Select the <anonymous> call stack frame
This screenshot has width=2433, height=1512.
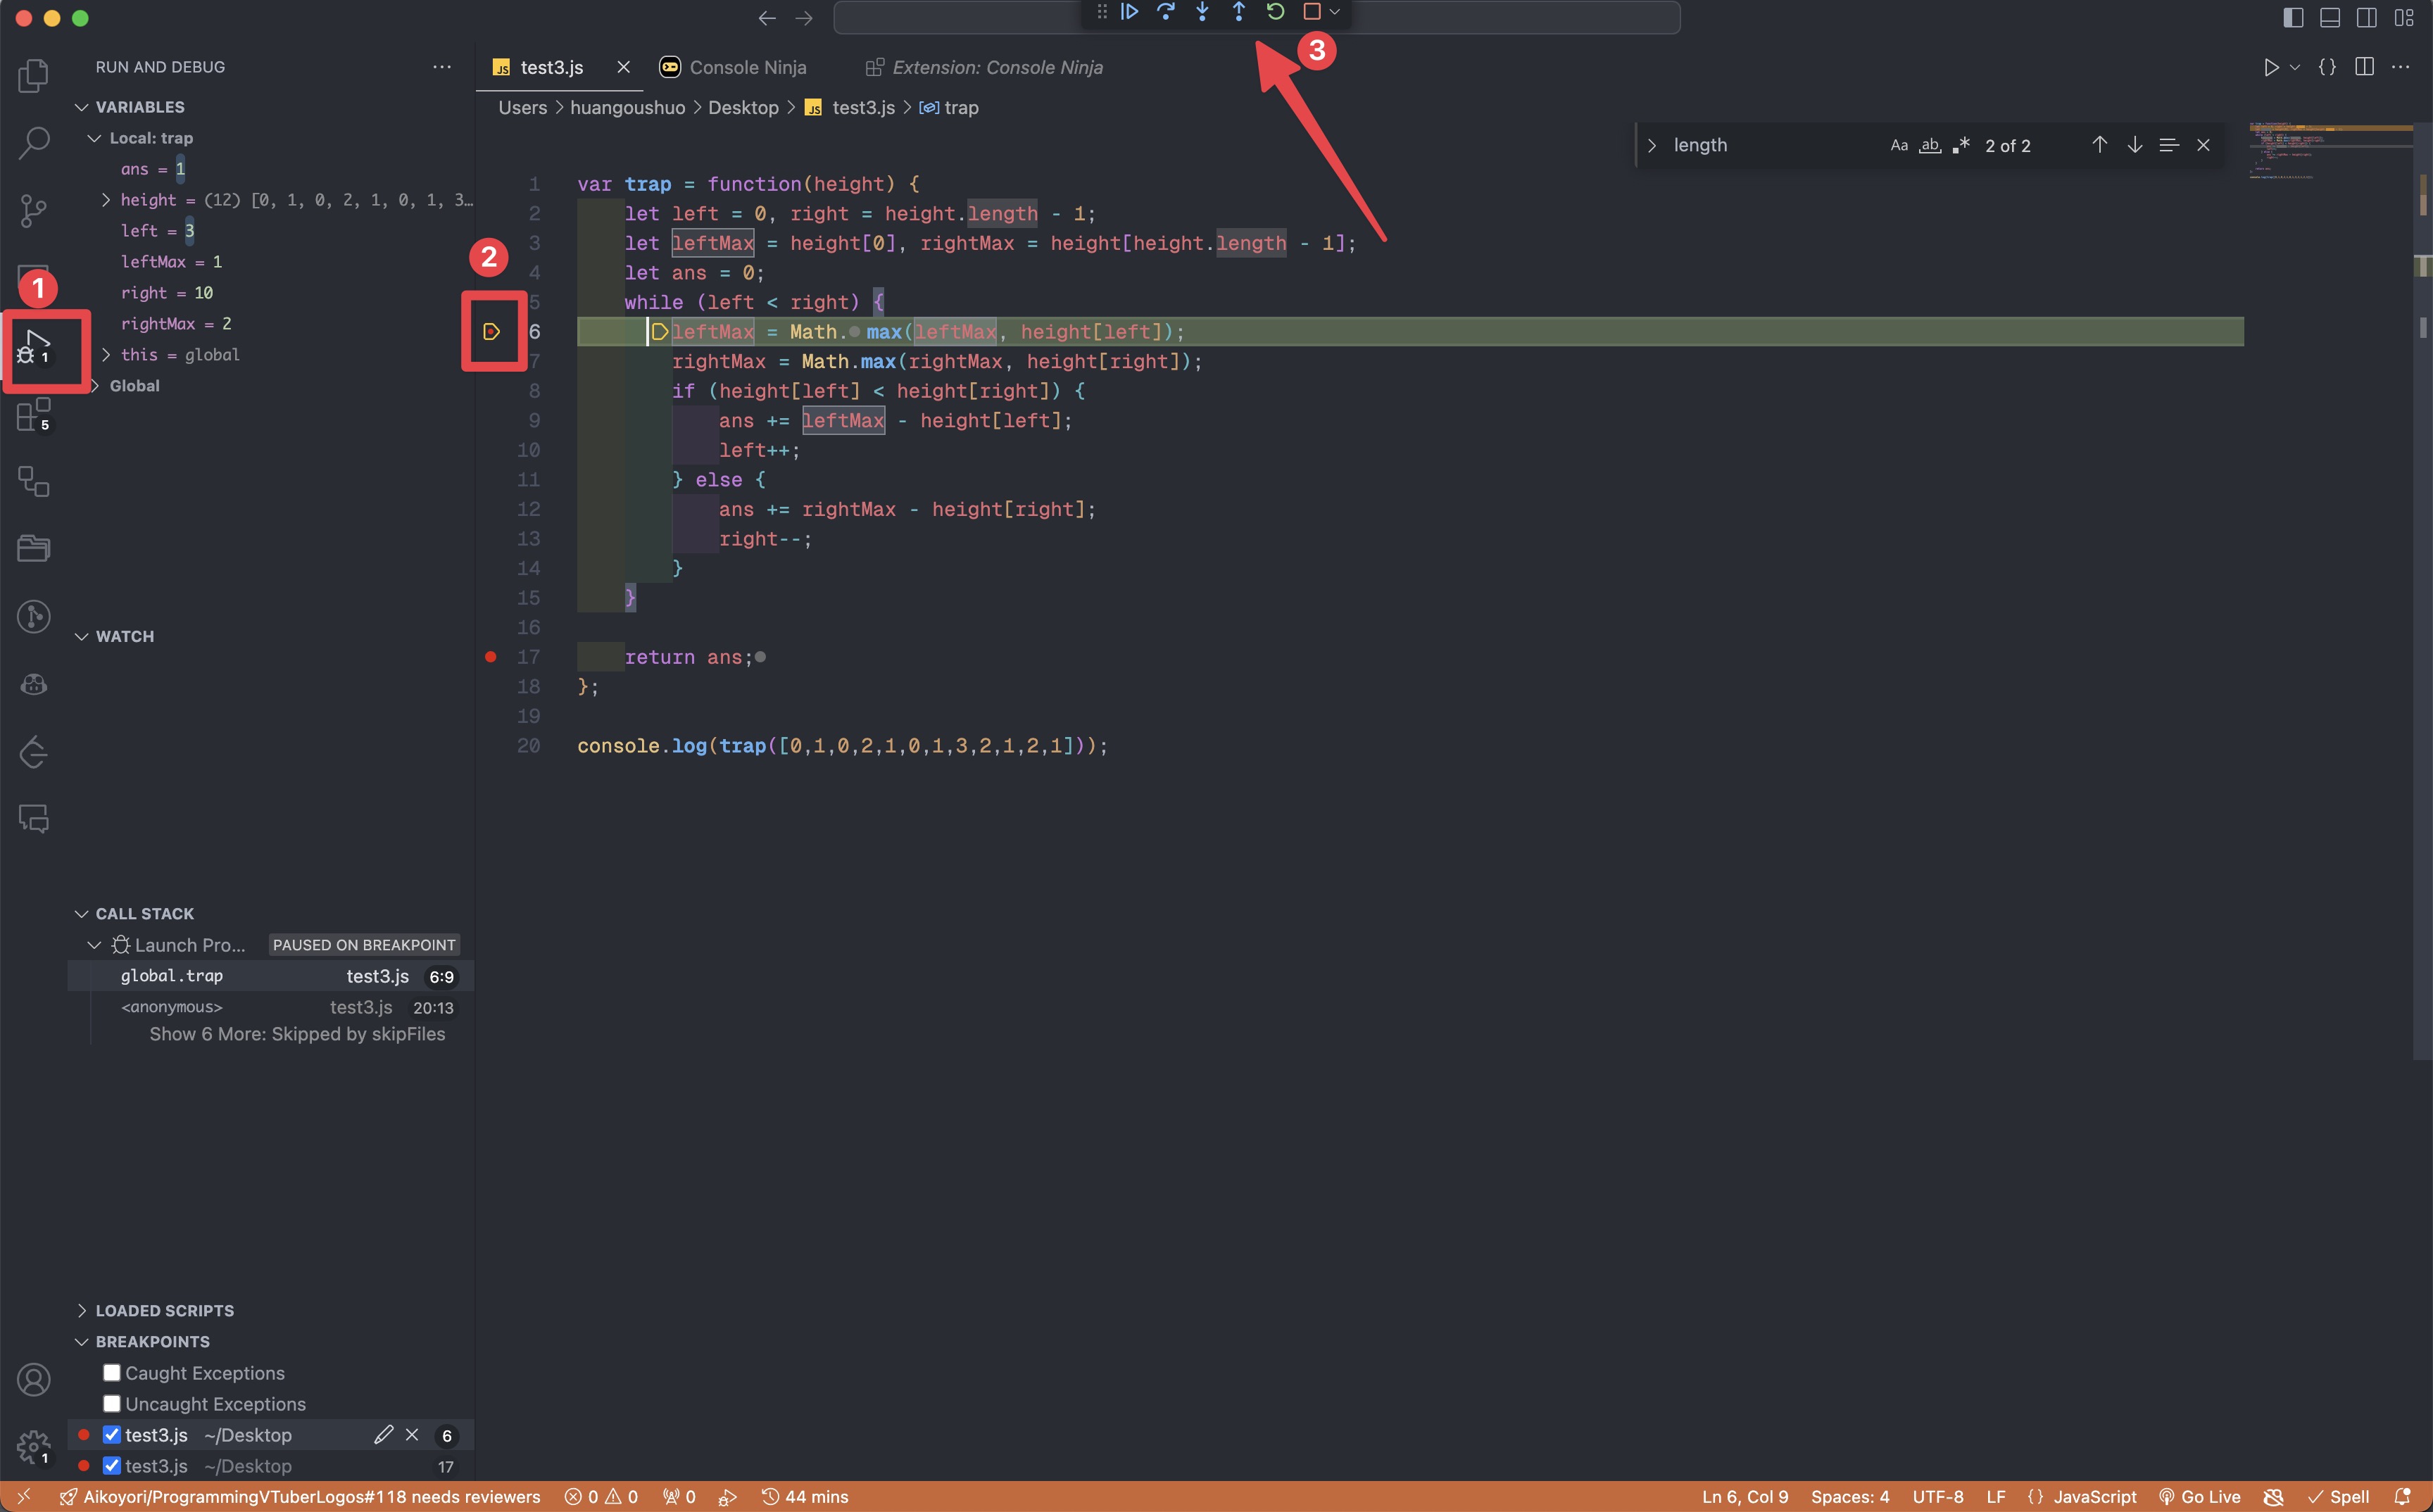pos(270,1007)
